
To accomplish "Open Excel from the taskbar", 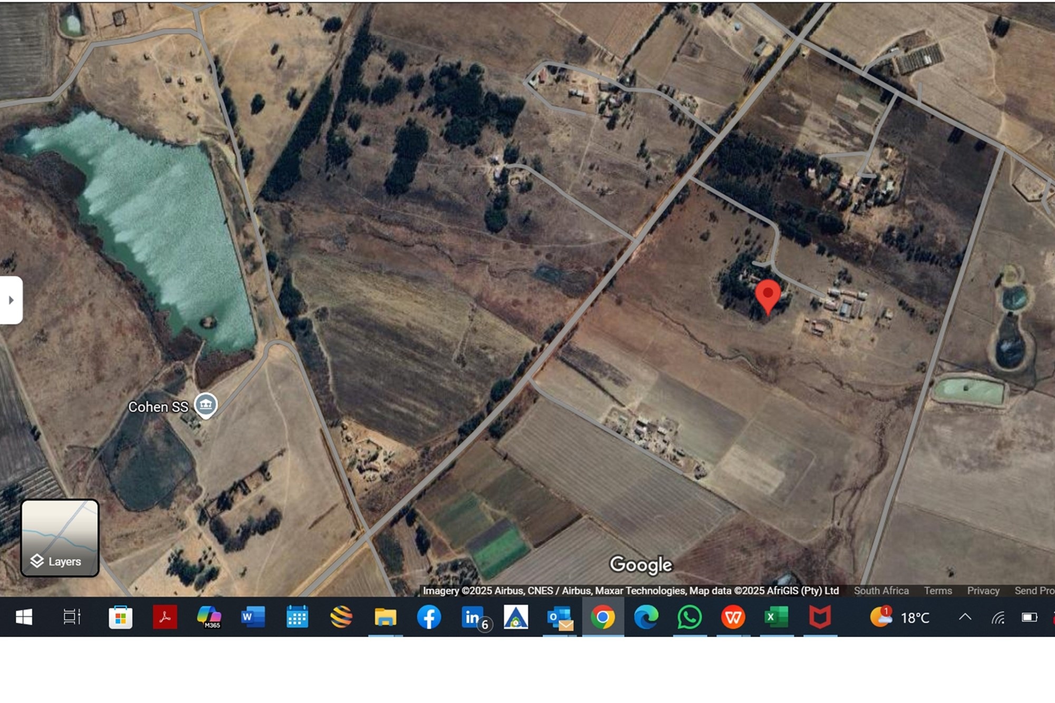I will tap(776, 617).
